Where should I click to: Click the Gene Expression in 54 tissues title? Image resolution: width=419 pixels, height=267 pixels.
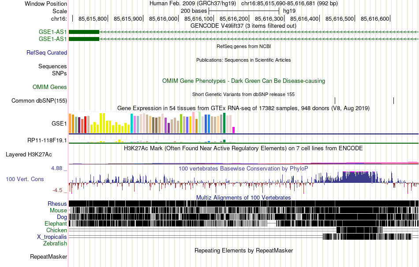pos(243,108)
